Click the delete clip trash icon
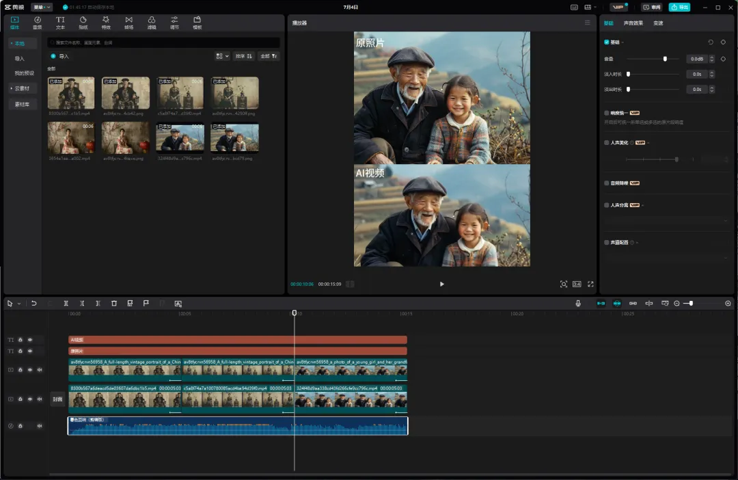The image size is (738, 480). point(114,304)
